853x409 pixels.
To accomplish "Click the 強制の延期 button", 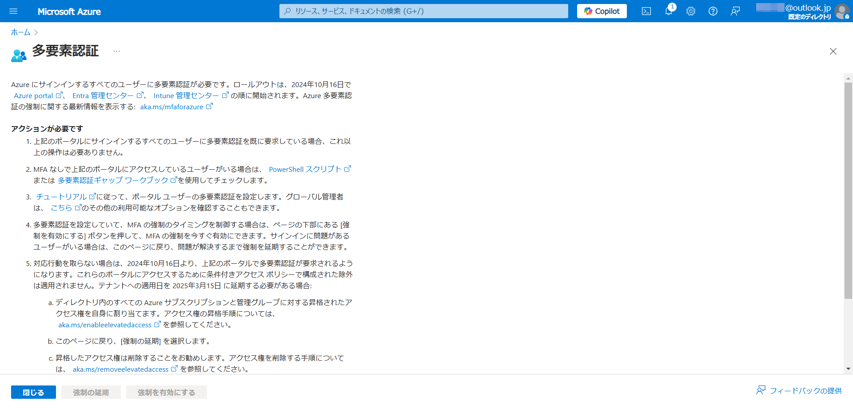I will 91,393.
